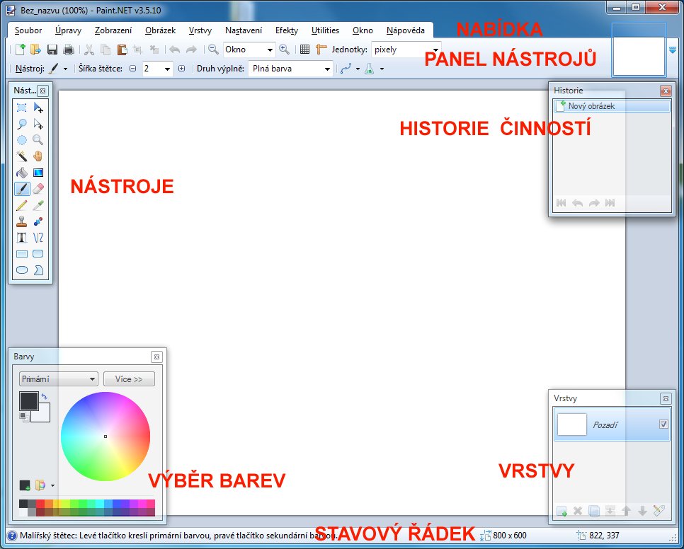684x549 pixels.
Task: Select the Color Picker eyedropper tool
Action: 38,204
